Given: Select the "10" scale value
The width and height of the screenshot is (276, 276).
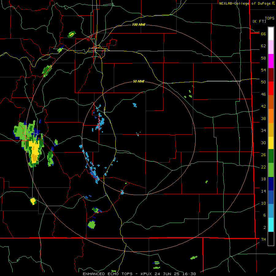Looking at the screenshot, I should tap(263, 203).
